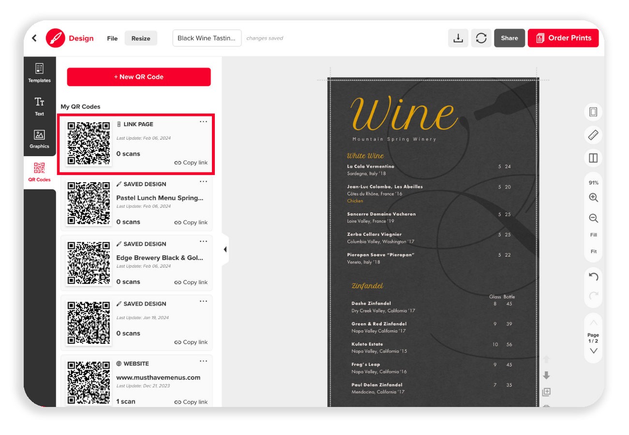
Task: Select the QR Codes sidebar tab
Action: pos(39,172)
